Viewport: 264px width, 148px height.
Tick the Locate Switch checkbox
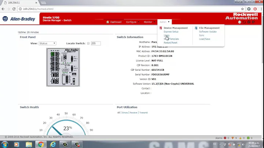coord(88,43)
